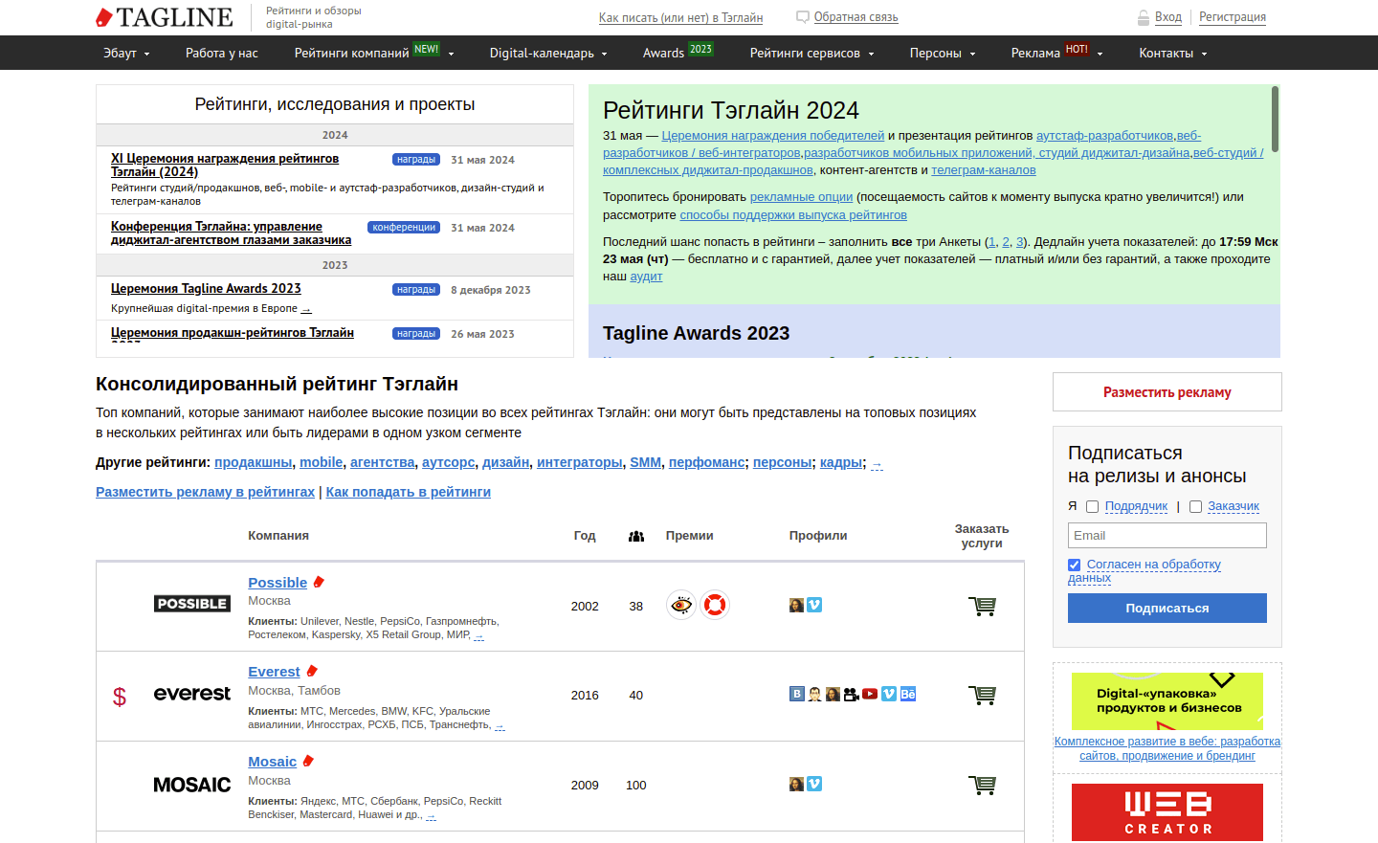The width and height of the screenshot is (1378, 843).
Task: Expand the full client list for Mosaic
Action: [431, 816]
